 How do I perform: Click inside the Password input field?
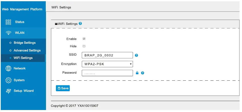[x=107, y=73]
